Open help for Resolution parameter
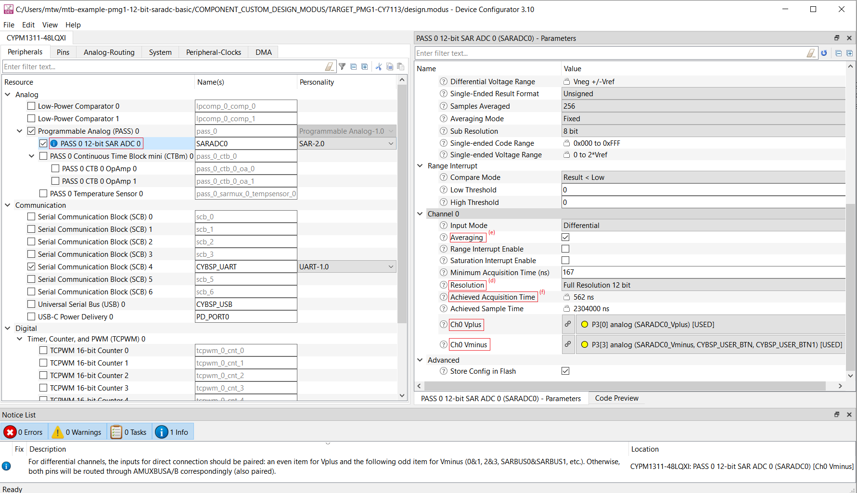The height and width of the screenshot is (493, 857). 444,285
